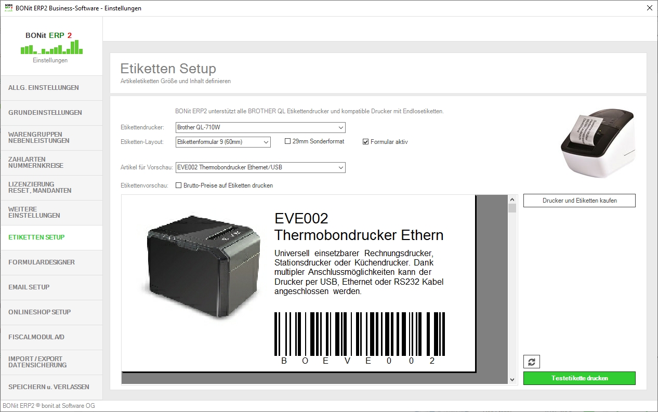
Task: Click the preview scrollbar down arrow
Action: click(512, 380)
